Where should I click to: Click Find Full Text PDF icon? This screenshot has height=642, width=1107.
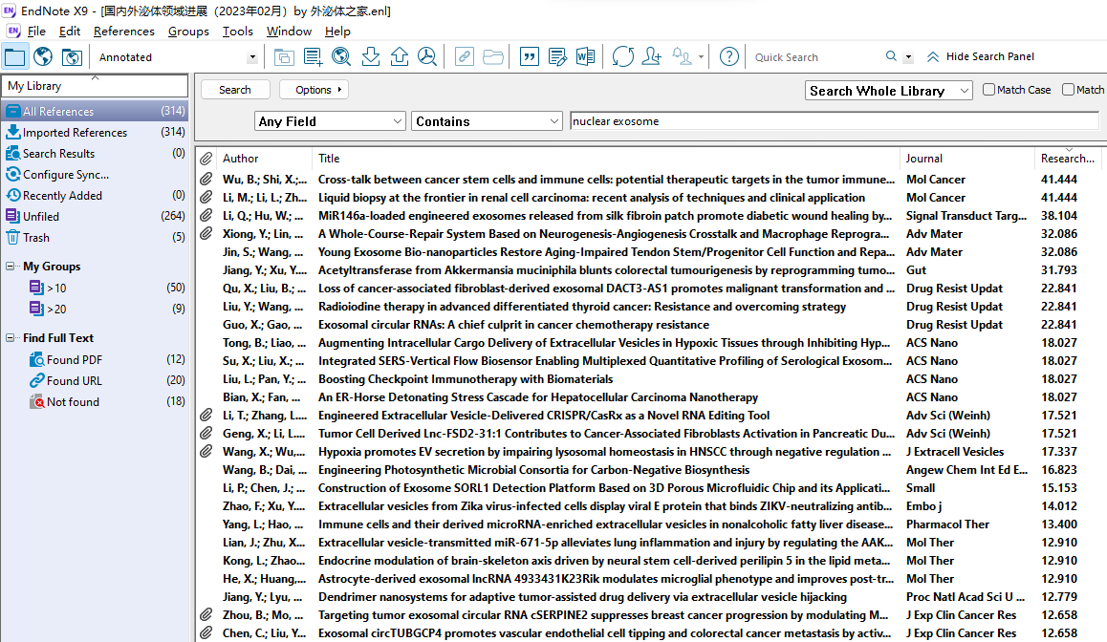pos(428,56)
